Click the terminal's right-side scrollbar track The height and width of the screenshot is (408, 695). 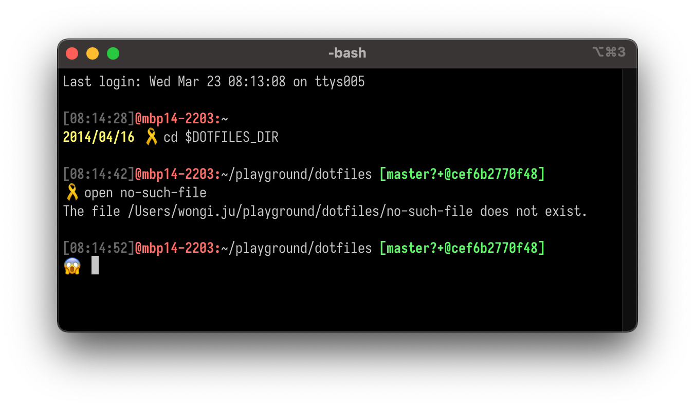click(x=630, y=199)
